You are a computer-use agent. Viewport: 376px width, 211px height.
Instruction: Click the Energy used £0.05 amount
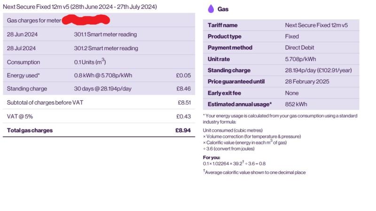pyautogui.click(x=183, y=75)
